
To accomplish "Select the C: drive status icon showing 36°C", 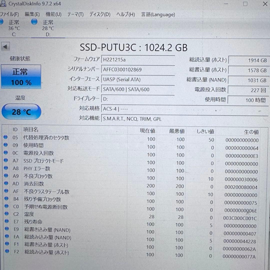I will [x=2, y=22].
